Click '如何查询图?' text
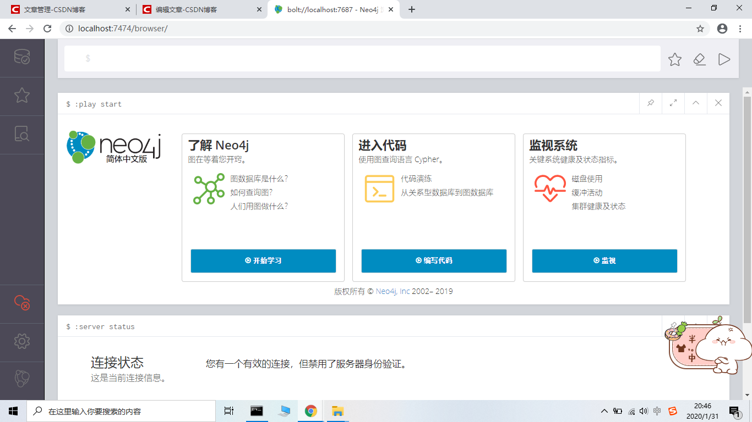Screen dimensions: 752x422 point(252,192)
